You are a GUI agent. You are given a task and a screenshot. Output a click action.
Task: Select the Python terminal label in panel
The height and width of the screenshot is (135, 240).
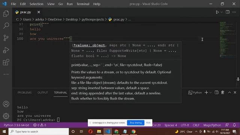(195, 93)
